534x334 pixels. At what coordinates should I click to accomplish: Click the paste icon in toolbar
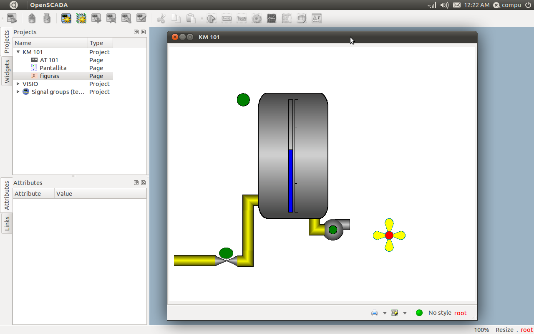[x=191, y=18]
